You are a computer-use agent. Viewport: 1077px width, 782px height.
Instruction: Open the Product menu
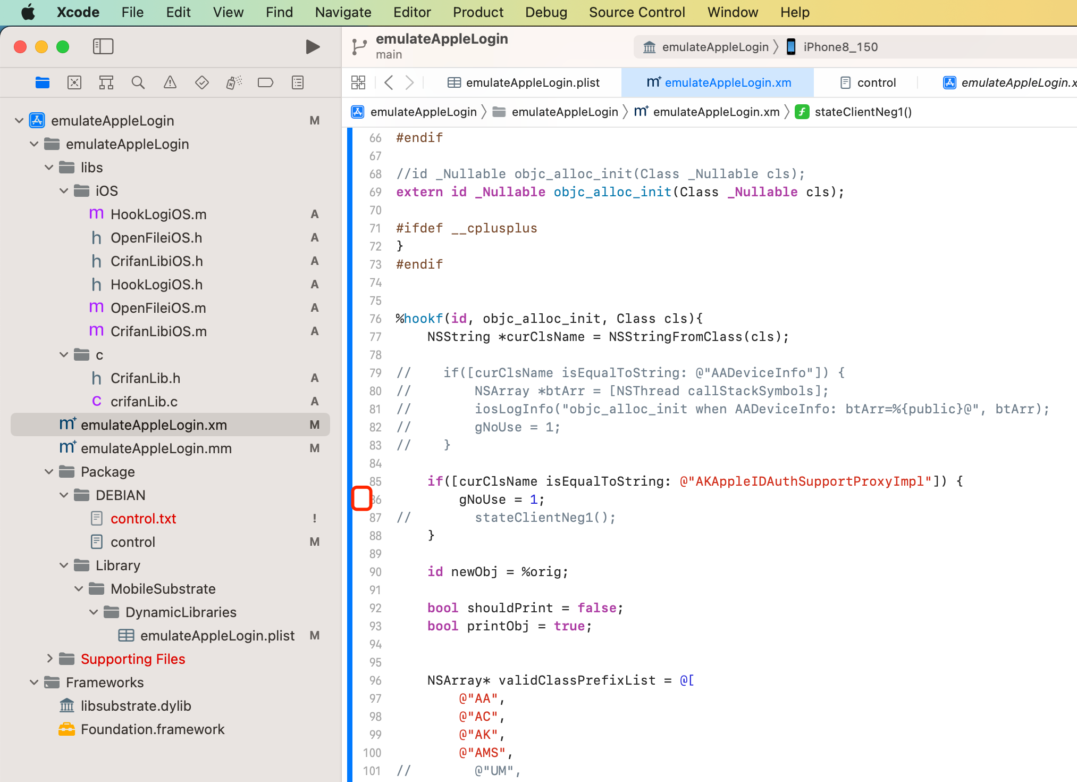click(478, 12)
